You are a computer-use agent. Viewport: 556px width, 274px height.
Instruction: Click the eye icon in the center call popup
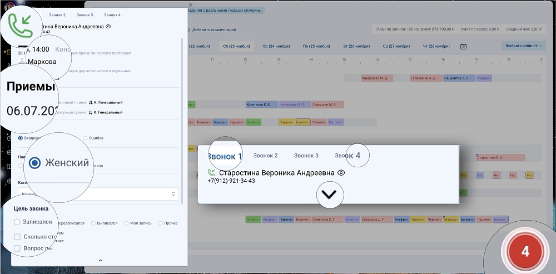coord(341,173)
